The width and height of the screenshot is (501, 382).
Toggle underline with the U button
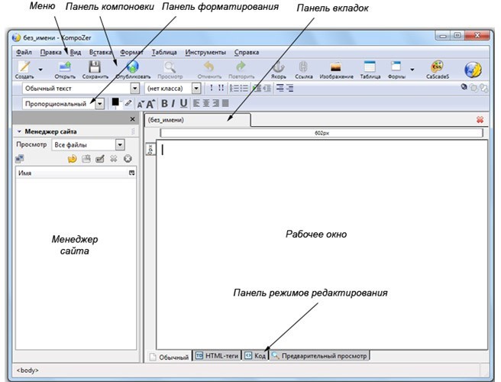[x=183, y=104]
